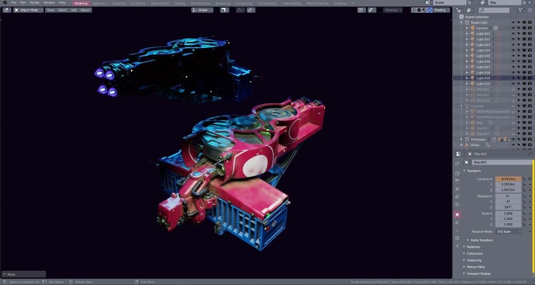
Task: Open Scene properties tab icon
Action: click(457, 197)
